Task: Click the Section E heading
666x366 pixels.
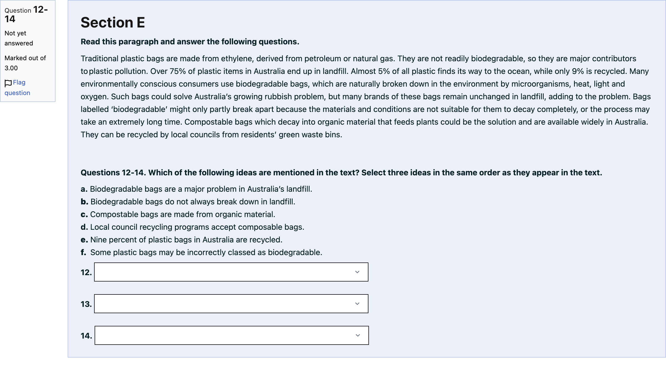Action: pos(113,22)
